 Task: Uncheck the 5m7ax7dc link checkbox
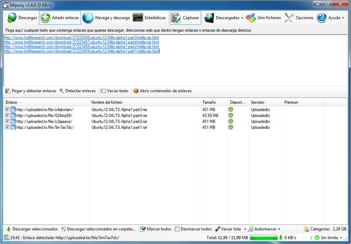click(x=7, y=127)
